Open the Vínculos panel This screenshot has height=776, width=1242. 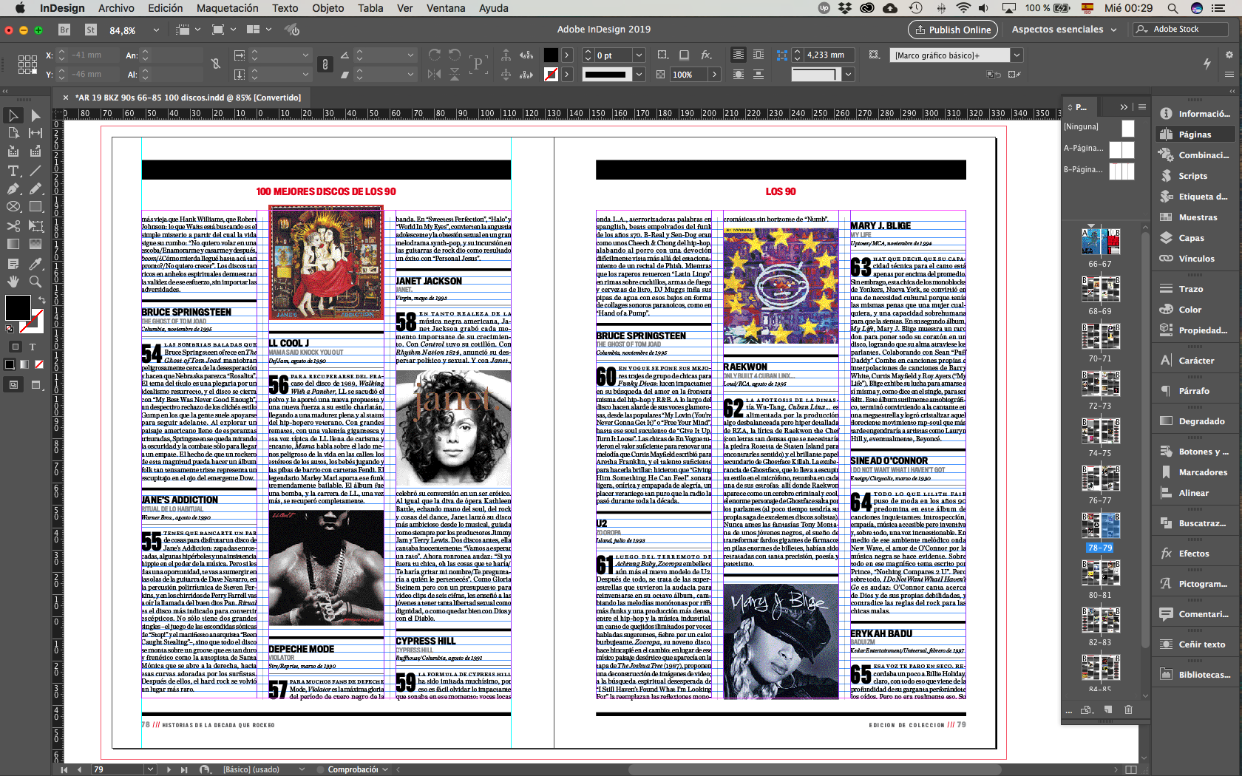[x=1195, y=259]
